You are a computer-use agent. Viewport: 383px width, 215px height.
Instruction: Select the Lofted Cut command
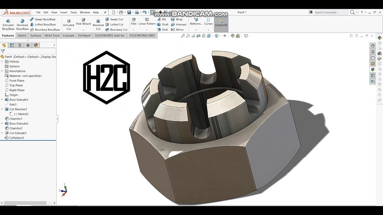(114, 24)
